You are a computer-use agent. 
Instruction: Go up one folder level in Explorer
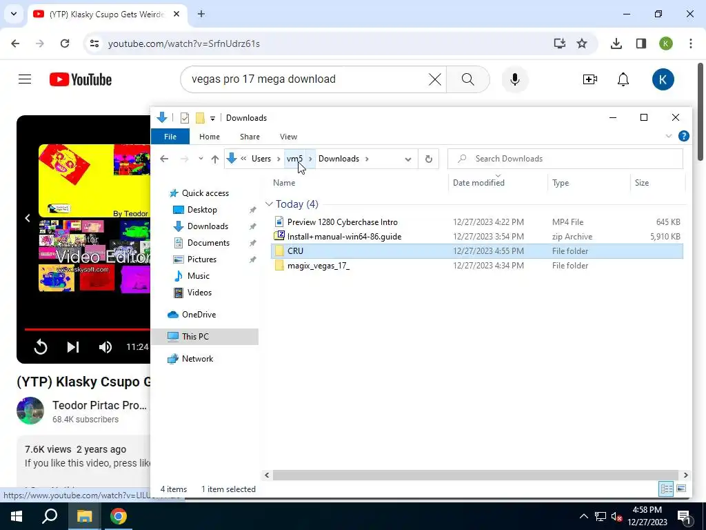click(x=215, y=159)
